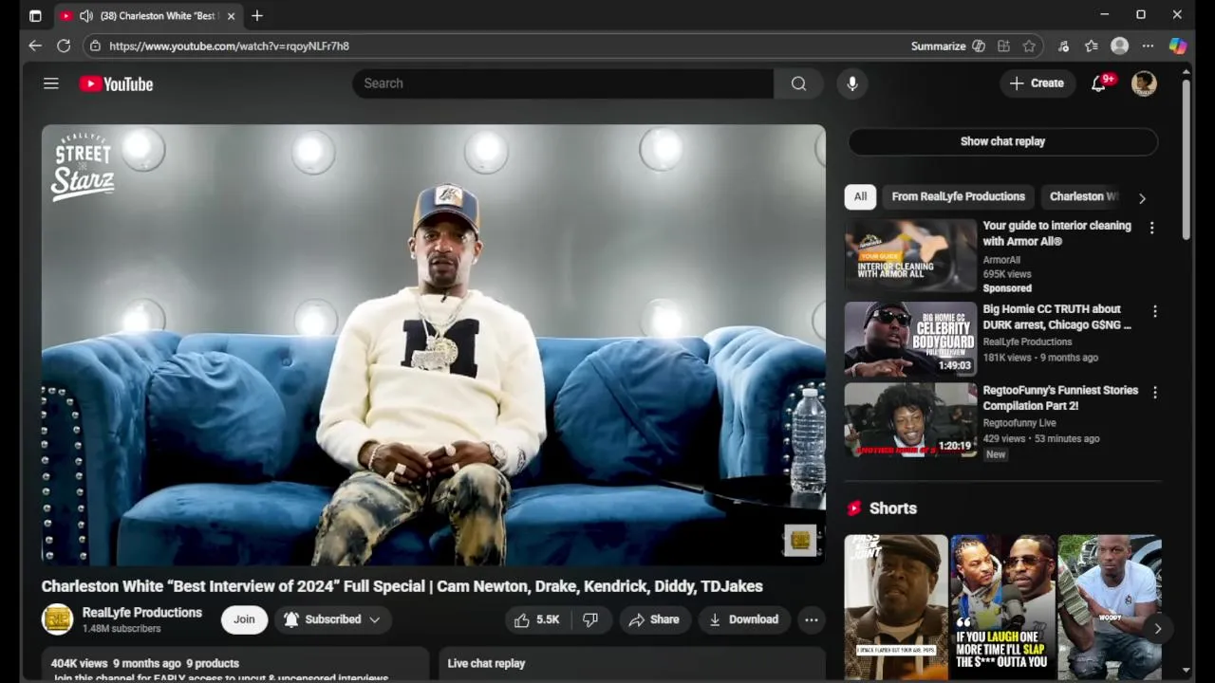Click the Join channel button

244,619
